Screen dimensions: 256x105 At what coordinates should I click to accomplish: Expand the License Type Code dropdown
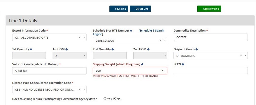pyautogui.click(x=84, y=89)
